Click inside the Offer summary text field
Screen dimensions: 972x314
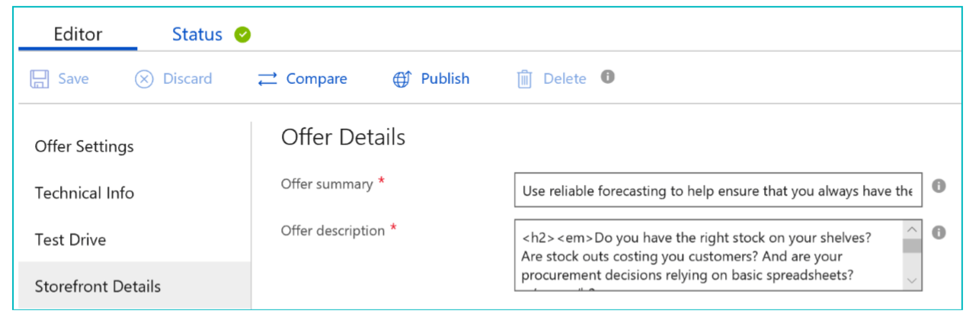718,191
